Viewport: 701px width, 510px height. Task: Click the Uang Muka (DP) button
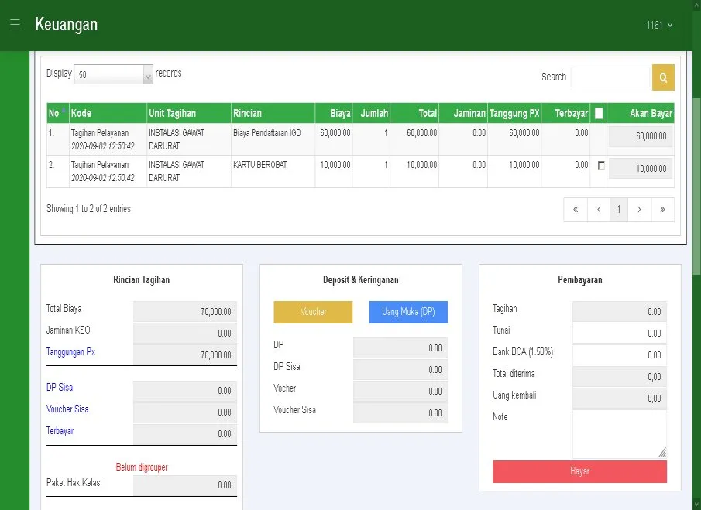408,312
